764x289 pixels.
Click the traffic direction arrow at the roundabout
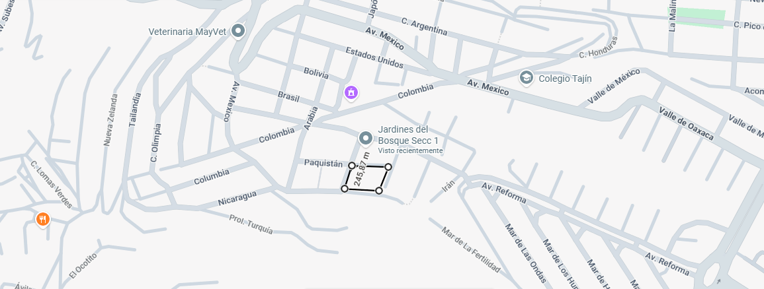coord(719,280)
